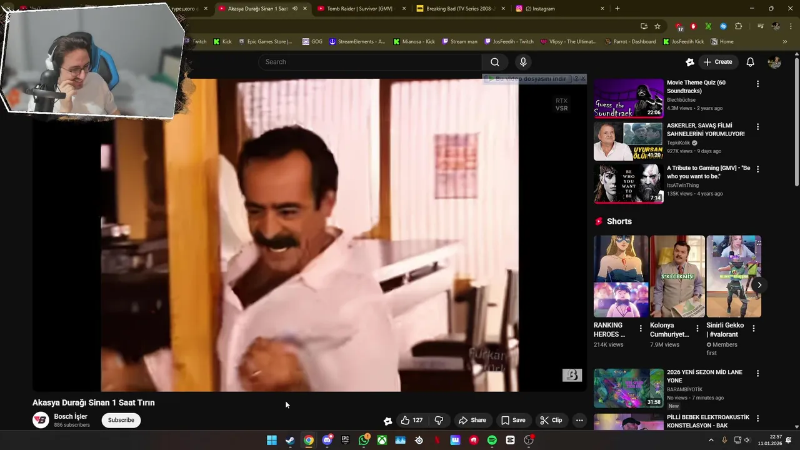Save the video to a playlist
Screen dimensions: 800x450
[513, 420]
